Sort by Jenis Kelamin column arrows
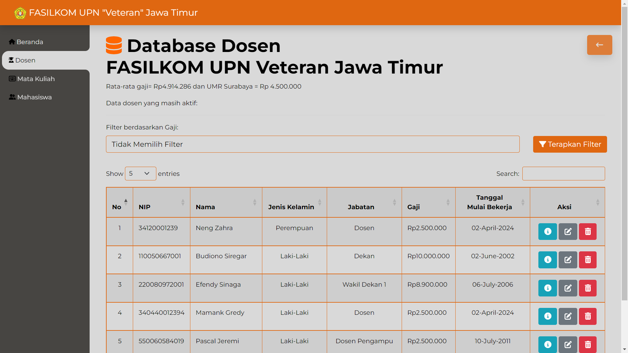628x353 pixels. (320, 202)
